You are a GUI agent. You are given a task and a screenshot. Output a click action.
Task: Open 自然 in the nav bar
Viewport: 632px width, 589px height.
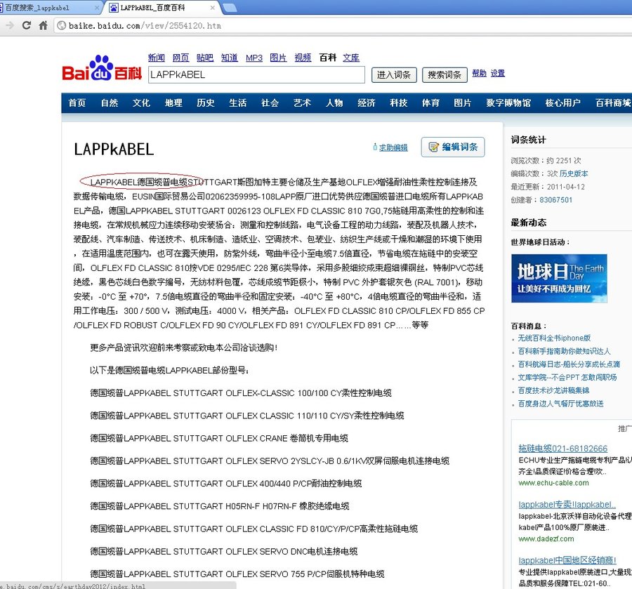(x=110, y=103)
